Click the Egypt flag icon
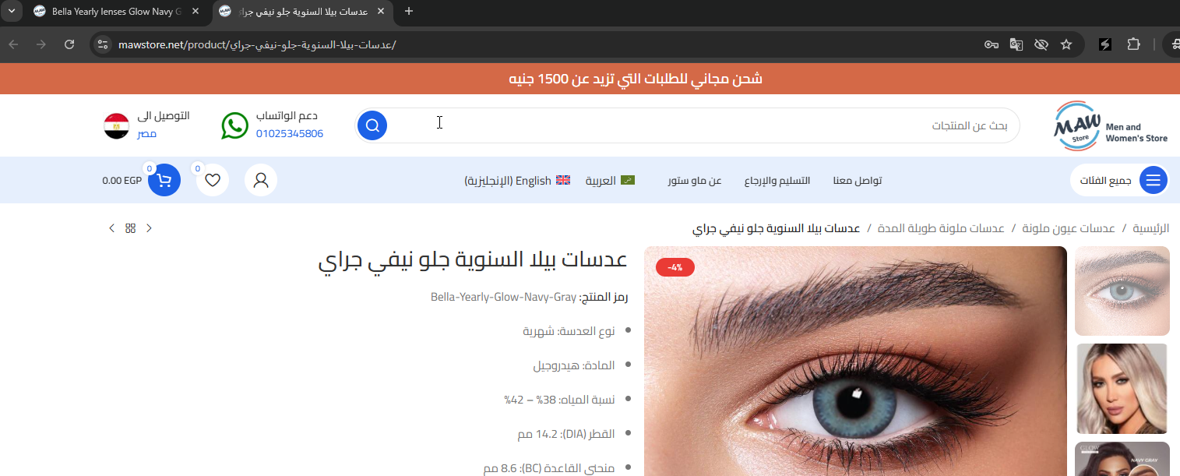This screenshot has height=476, width=1180. pos(117,125)
